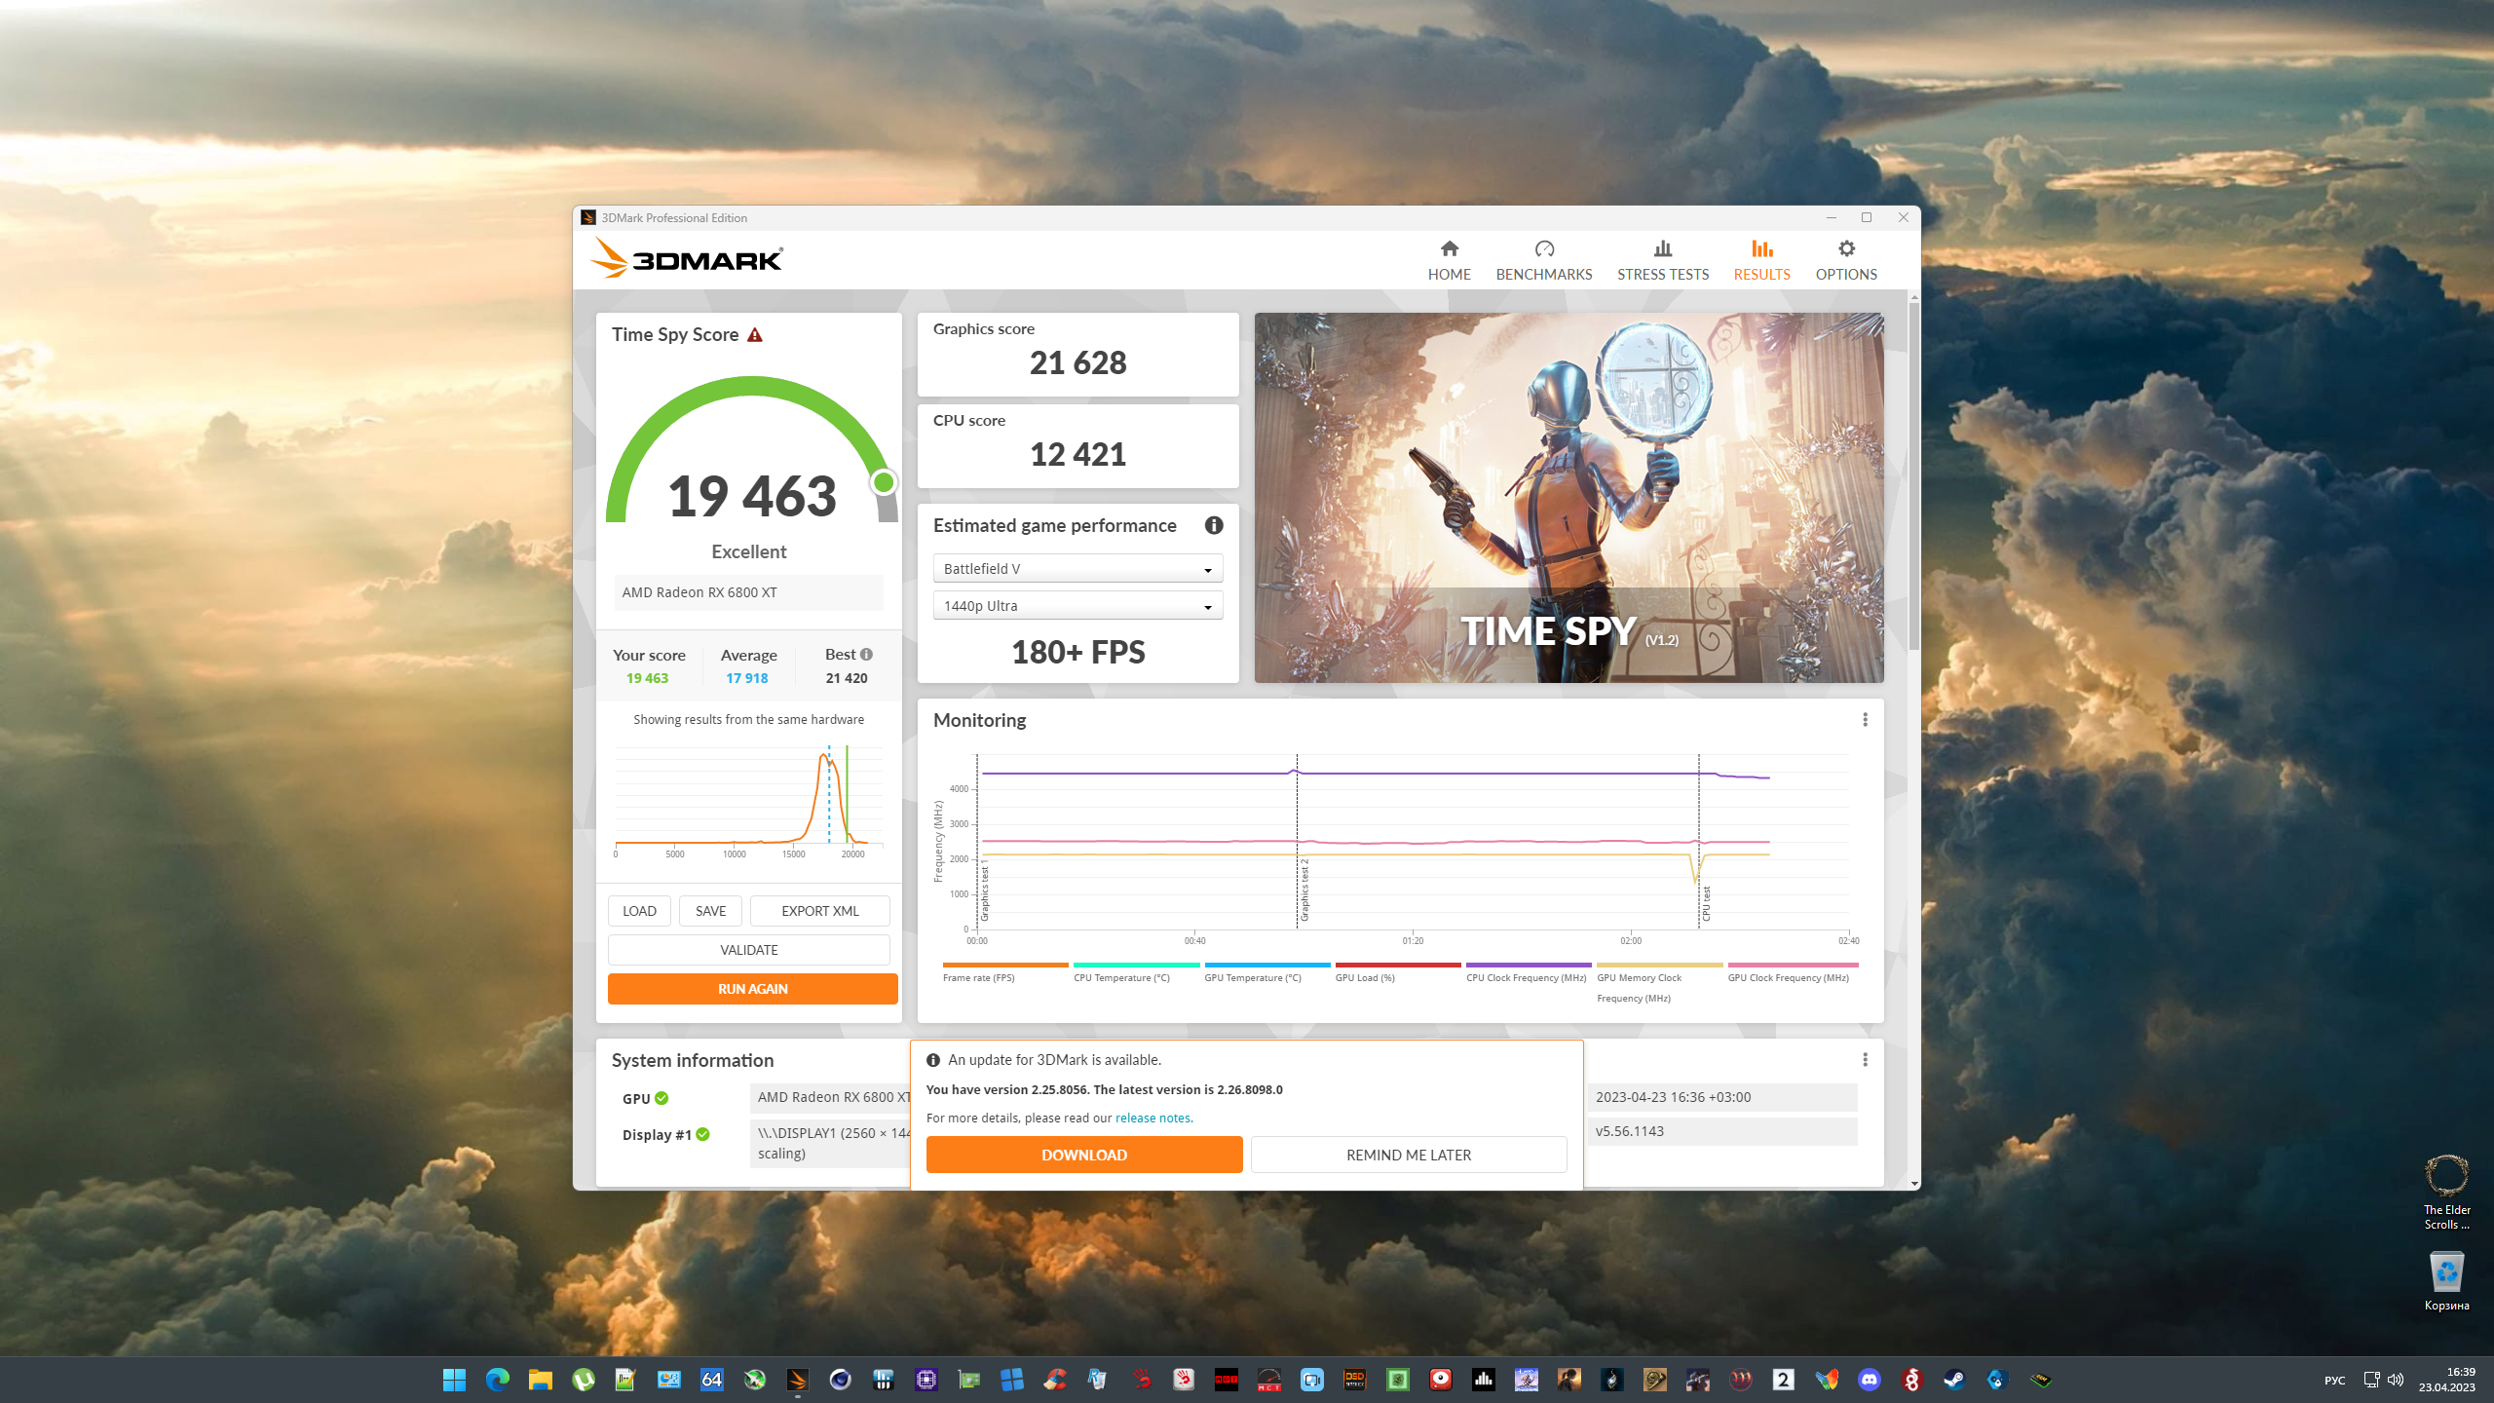This screenshot has width=2494, height=1403.
Task: Click the Time Spy benchmark thumbnail image
Action: pos(1568,497)
